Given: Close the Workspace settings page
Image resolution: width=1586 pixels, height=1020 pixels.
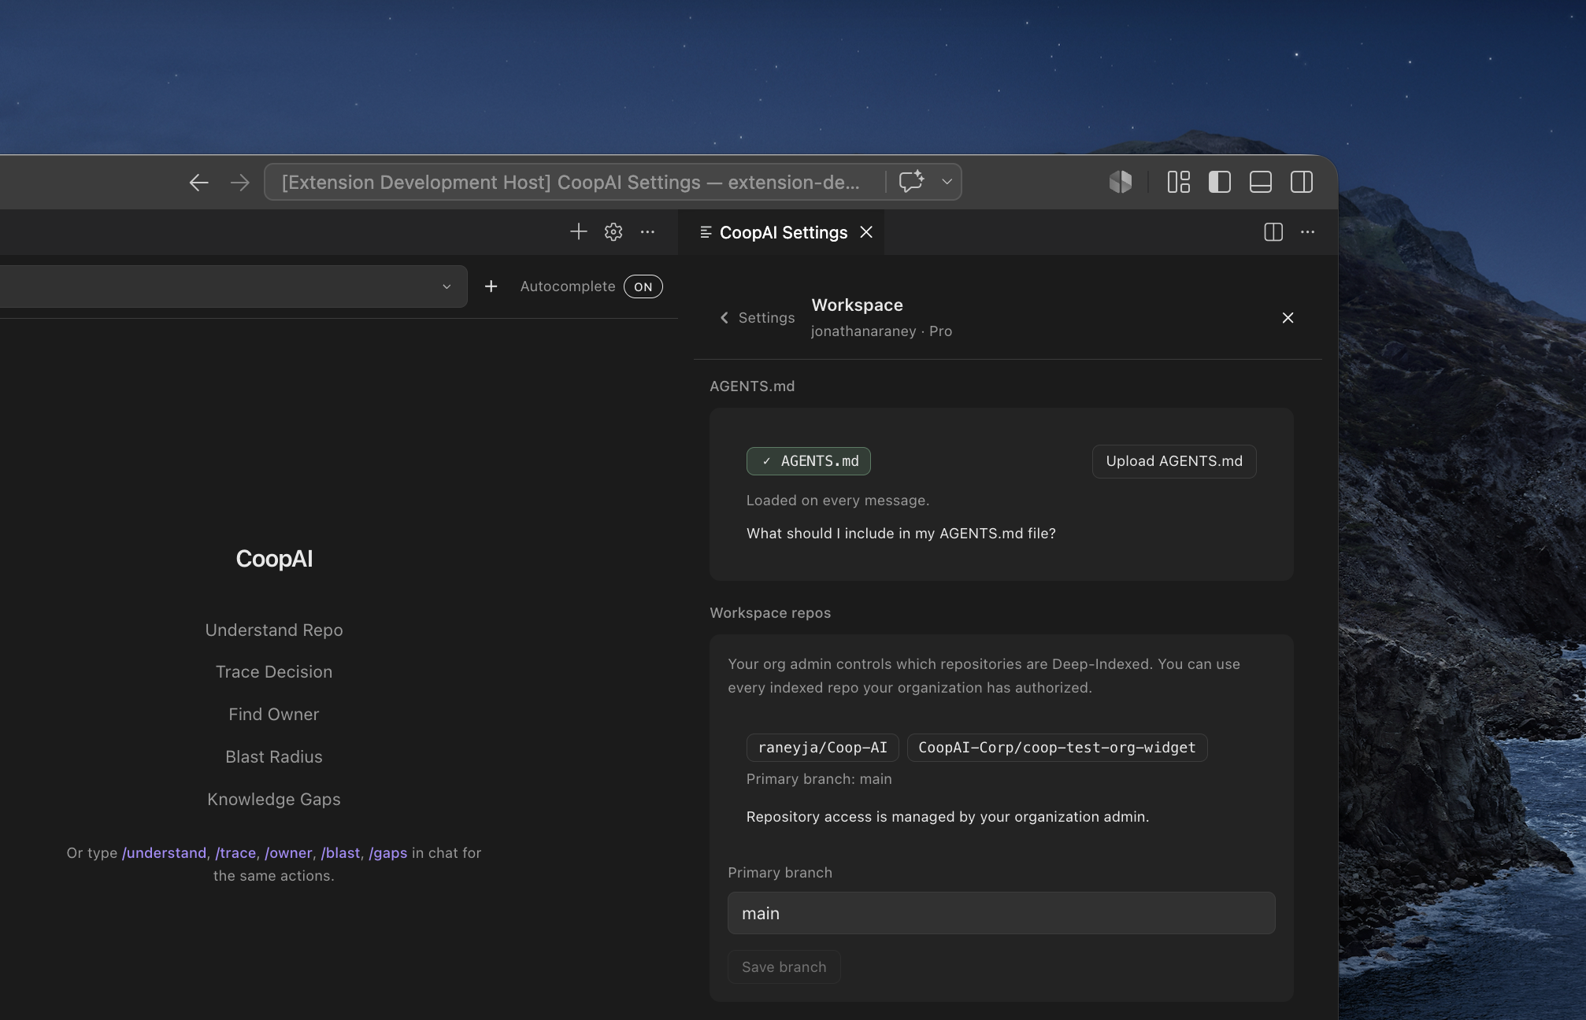Looking at the screenshot, I should (1288, 317).
